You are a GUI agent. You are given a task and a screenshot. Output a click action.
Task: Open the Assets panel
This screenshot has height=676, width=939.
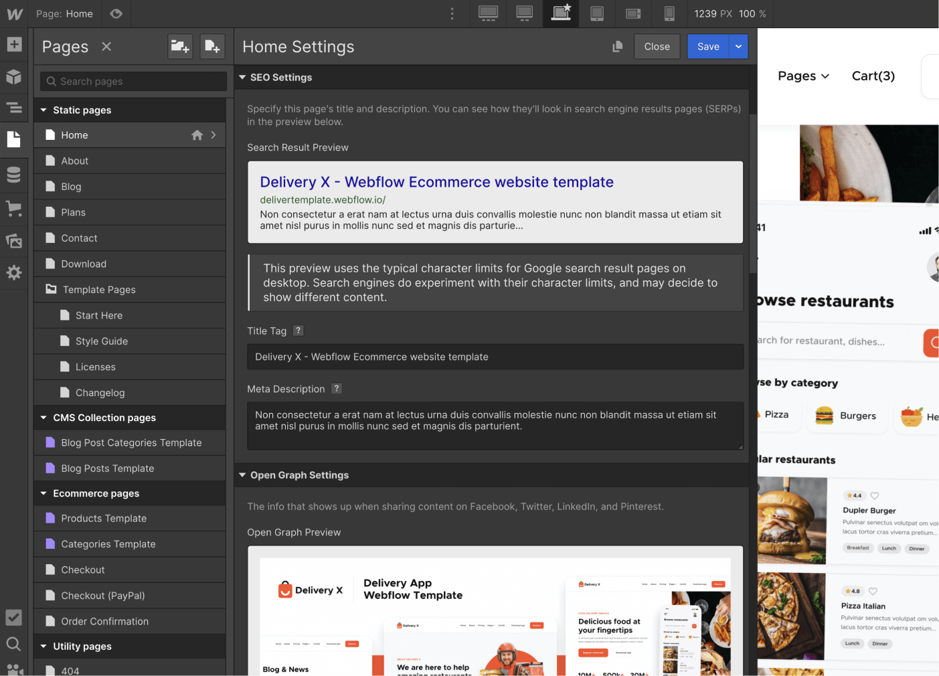coord(14,240)
